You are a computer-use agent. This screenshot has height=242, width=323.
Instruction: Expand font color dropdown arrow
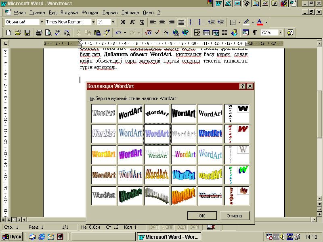tap(267, 22)
